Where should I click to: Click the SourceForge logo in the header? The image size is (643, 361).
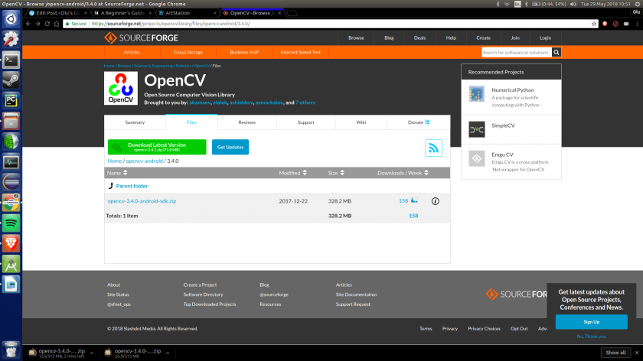point(141,37)
